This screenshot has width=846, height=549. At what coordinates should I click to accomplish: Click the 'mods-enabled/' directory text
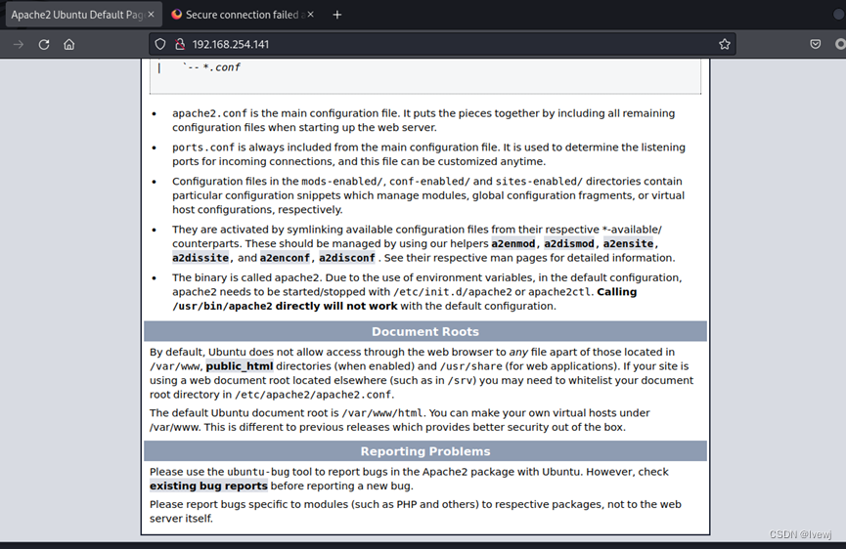(342, 181)
